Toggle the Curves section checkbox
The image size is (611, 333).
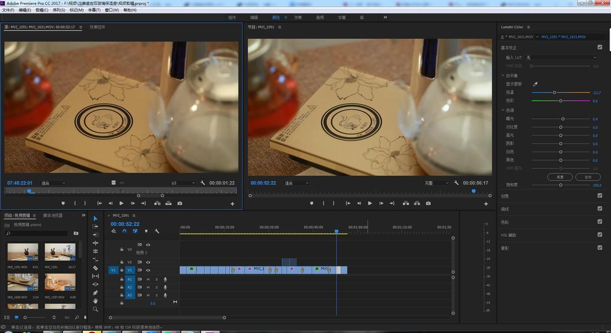pyautogui.click(x=600, y=209)
